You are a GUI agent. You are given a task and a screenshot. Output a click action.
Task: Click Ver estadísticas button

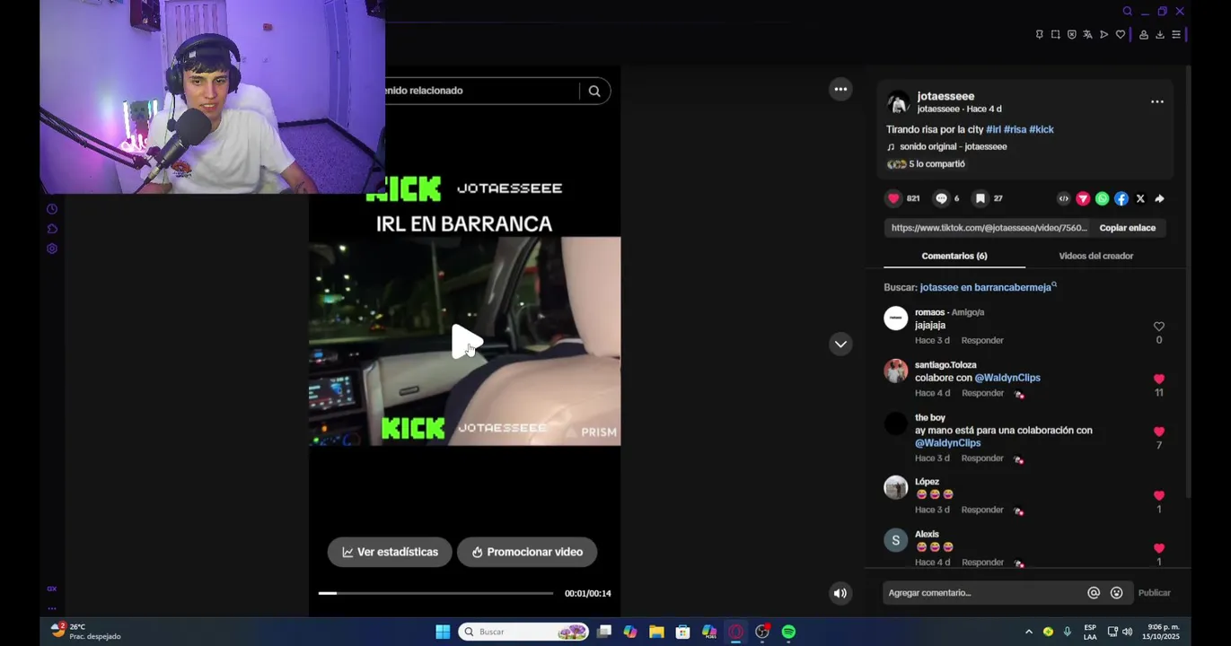390,552
